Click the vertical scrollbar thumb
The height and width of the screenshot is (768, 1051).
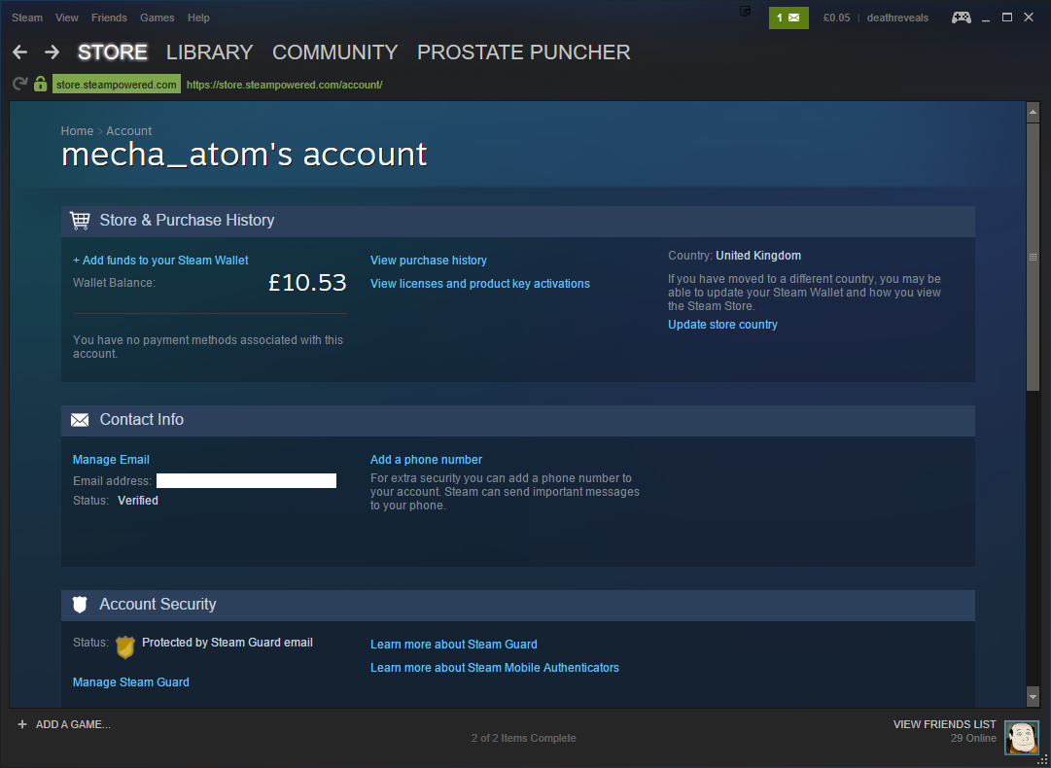[1033, 256]
